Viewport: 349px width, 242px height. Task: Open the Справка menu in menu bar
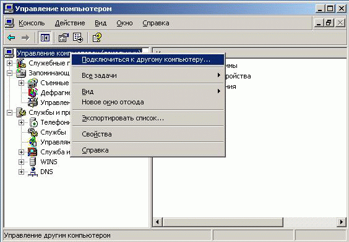[156, 23]
